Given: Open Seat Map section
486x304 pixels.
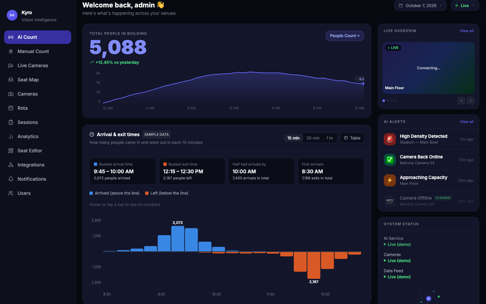Looking at the screenshot, I should coord(37,80).
